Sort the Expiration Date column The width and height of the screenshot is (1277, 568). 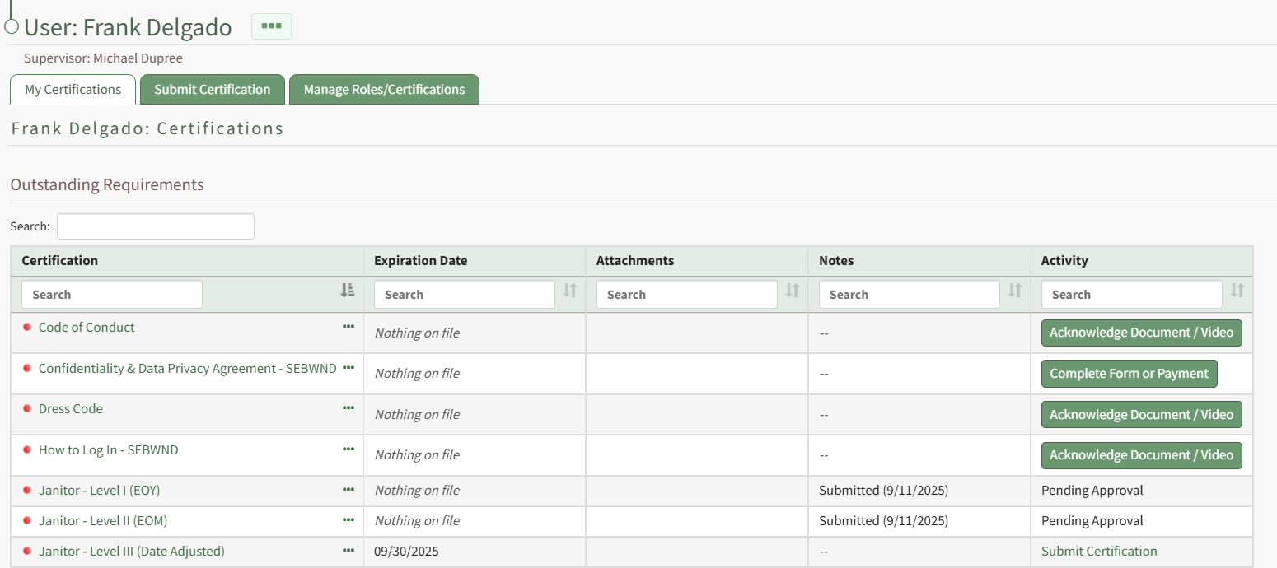(x=570, y=291)
